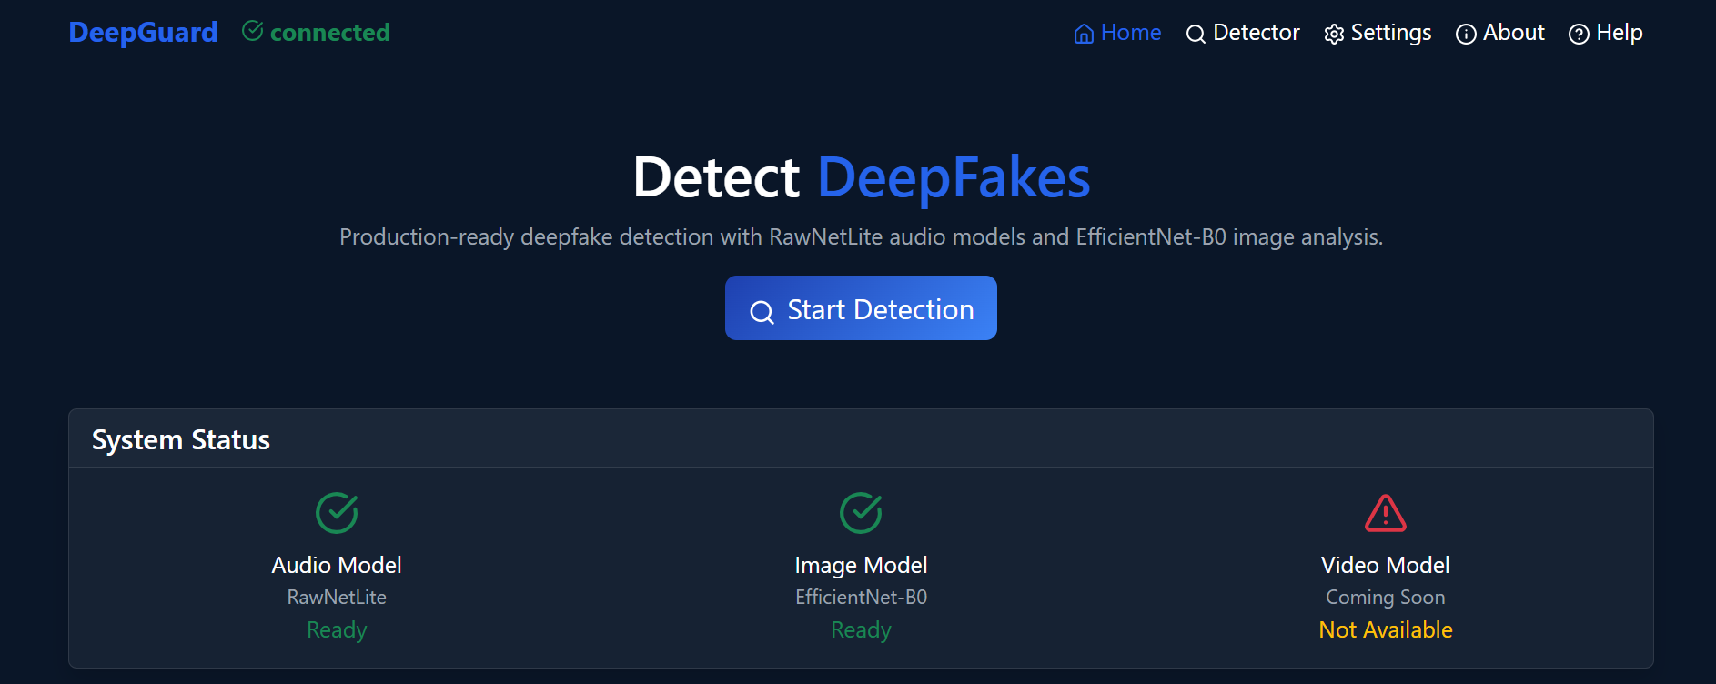This screenshot has width=1716, height=684.
Task: Click the System Status header
Action: coord(180,439)
